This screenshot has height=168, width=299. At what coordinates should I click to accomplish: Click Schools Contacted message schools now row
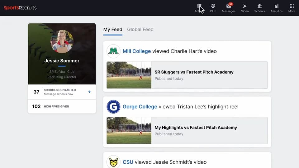click(x=62, y=92)
